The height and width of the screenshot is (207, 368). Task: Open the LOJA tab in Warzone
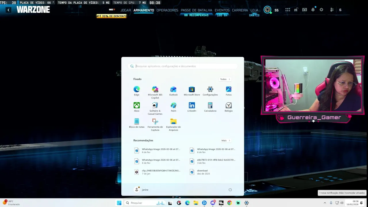click(254, 10)
